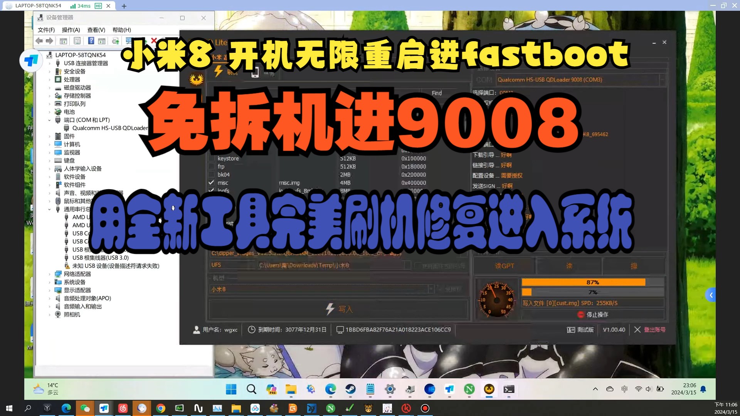Click the Find button in flash tool
The width and height of the screenshot is (740, 416).
click(437, 93)
